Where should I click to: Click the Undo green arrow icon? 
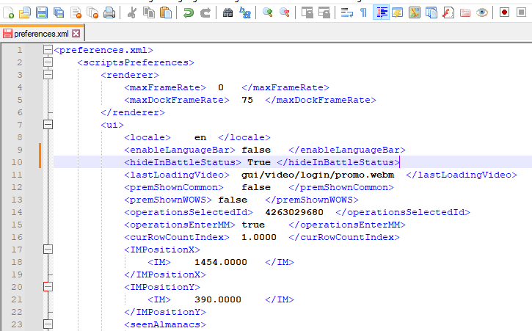coord(189,12)
